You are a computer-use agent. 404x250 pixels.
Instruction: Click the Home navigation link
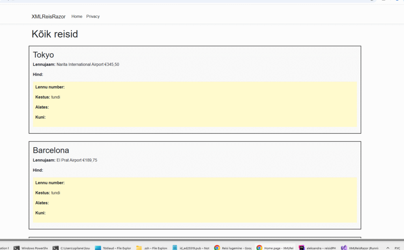(77, 17)
